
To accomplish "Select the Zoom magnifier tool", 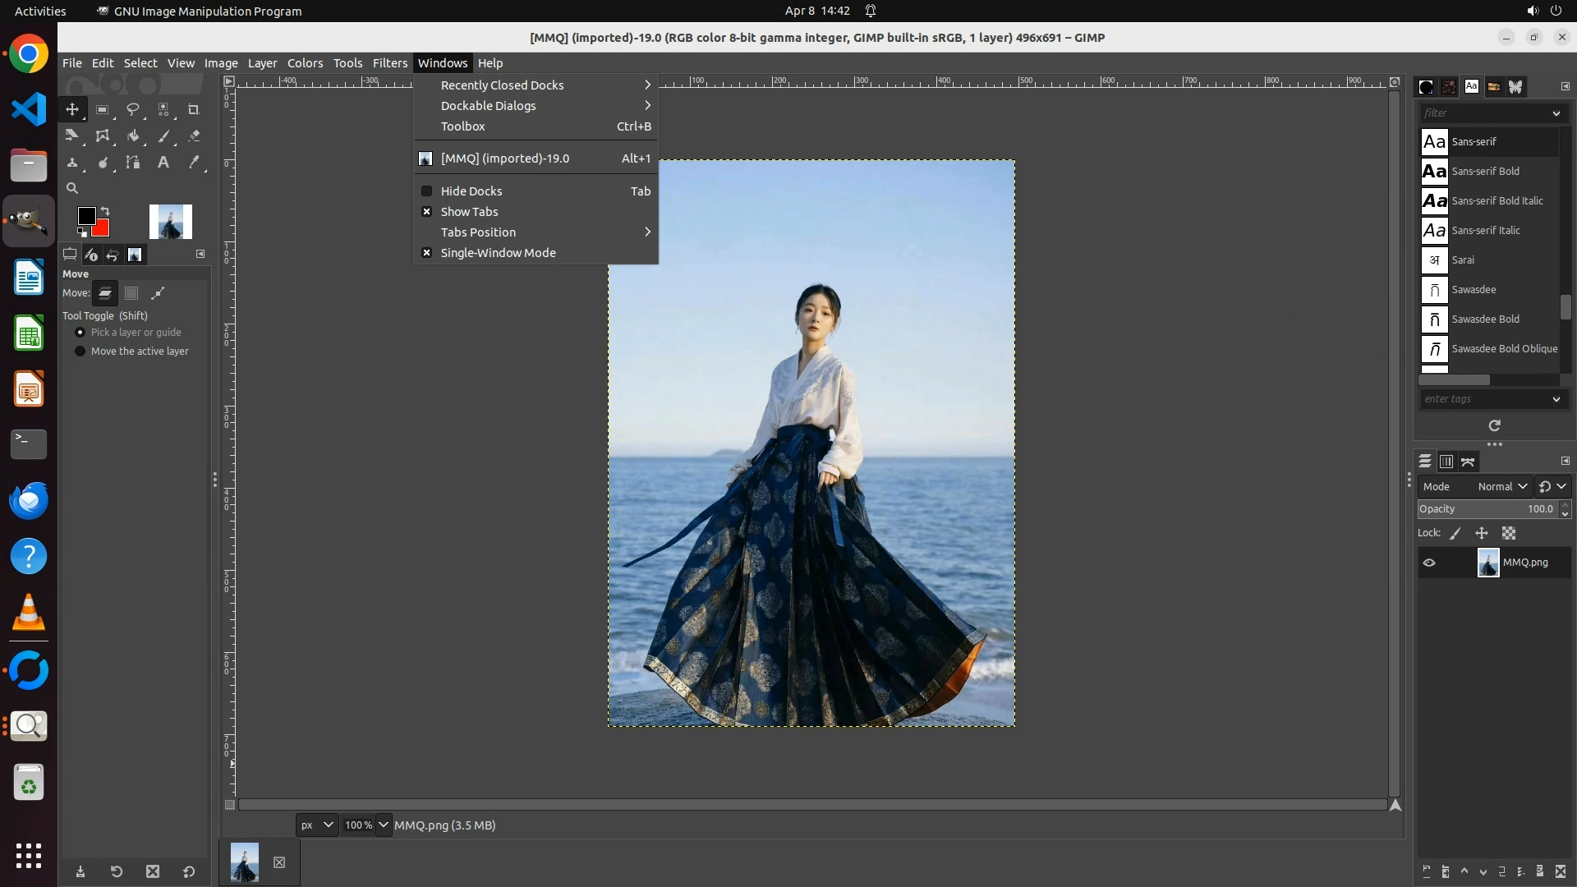I will (x=72, y=188).
